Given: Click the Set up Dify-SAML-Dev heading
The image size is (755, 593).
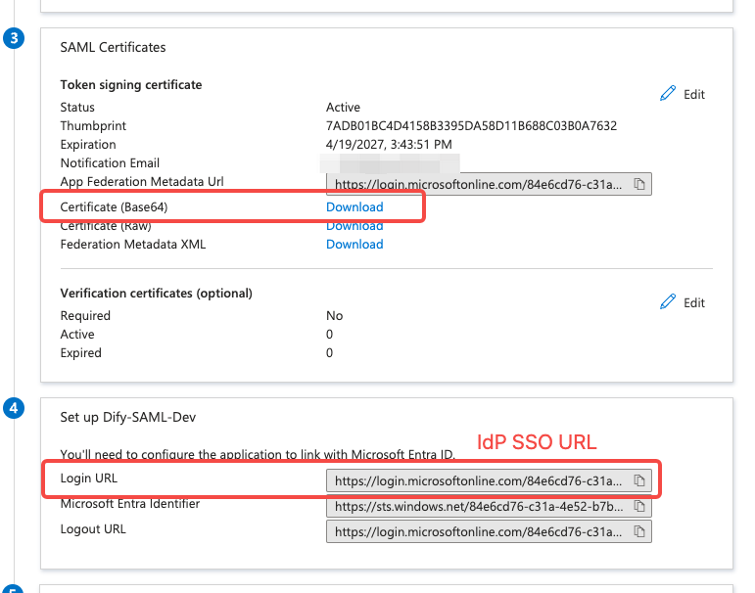Looking at the screenshot, I should coord(128,417).
